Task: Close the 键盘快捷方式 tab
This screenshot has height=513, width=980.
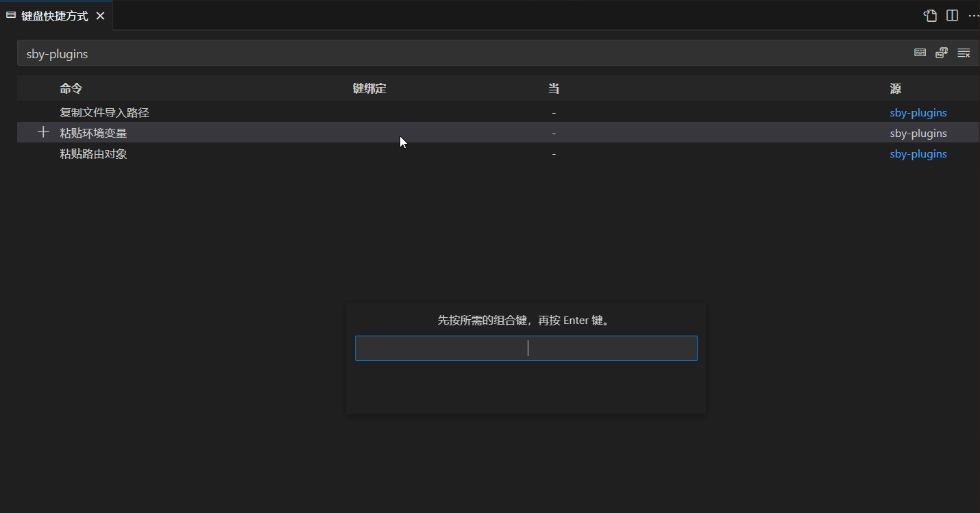Action: [x=100, y=16]
